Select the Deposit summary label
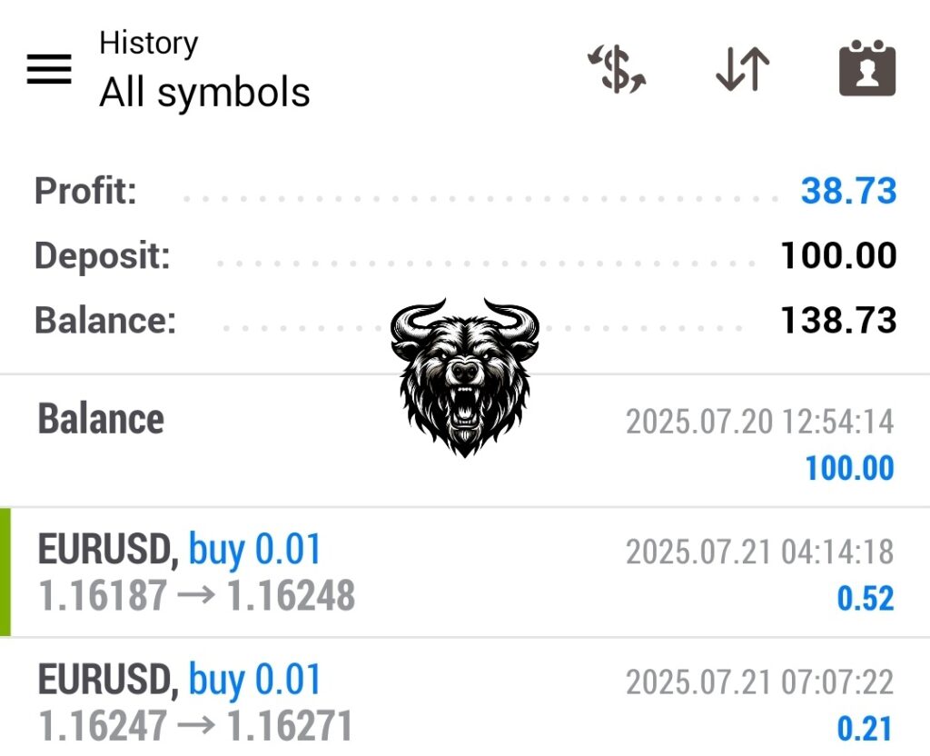The width and height of the screenshot is (930, 756). [103, 256]
